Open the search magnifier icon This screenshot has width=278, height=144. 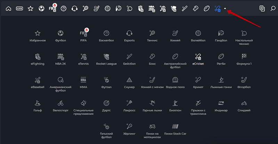point(273,8)
